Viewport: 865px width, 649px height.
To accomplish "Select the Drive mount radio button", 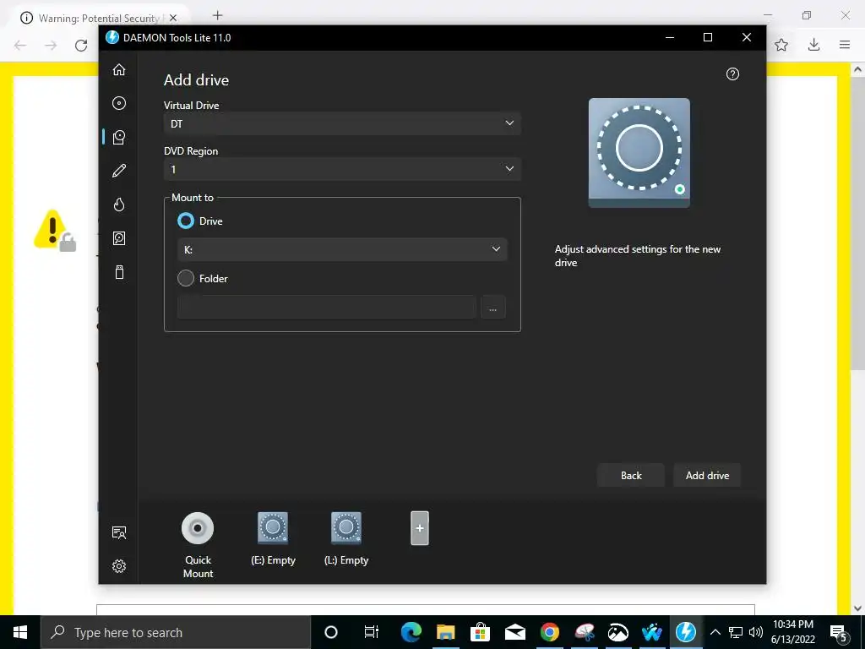I will pyautogui.click(x=186, y=221).
